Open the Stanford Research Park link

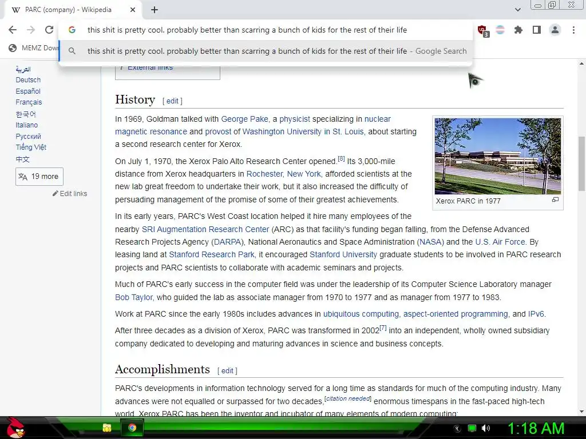[212, 254]
